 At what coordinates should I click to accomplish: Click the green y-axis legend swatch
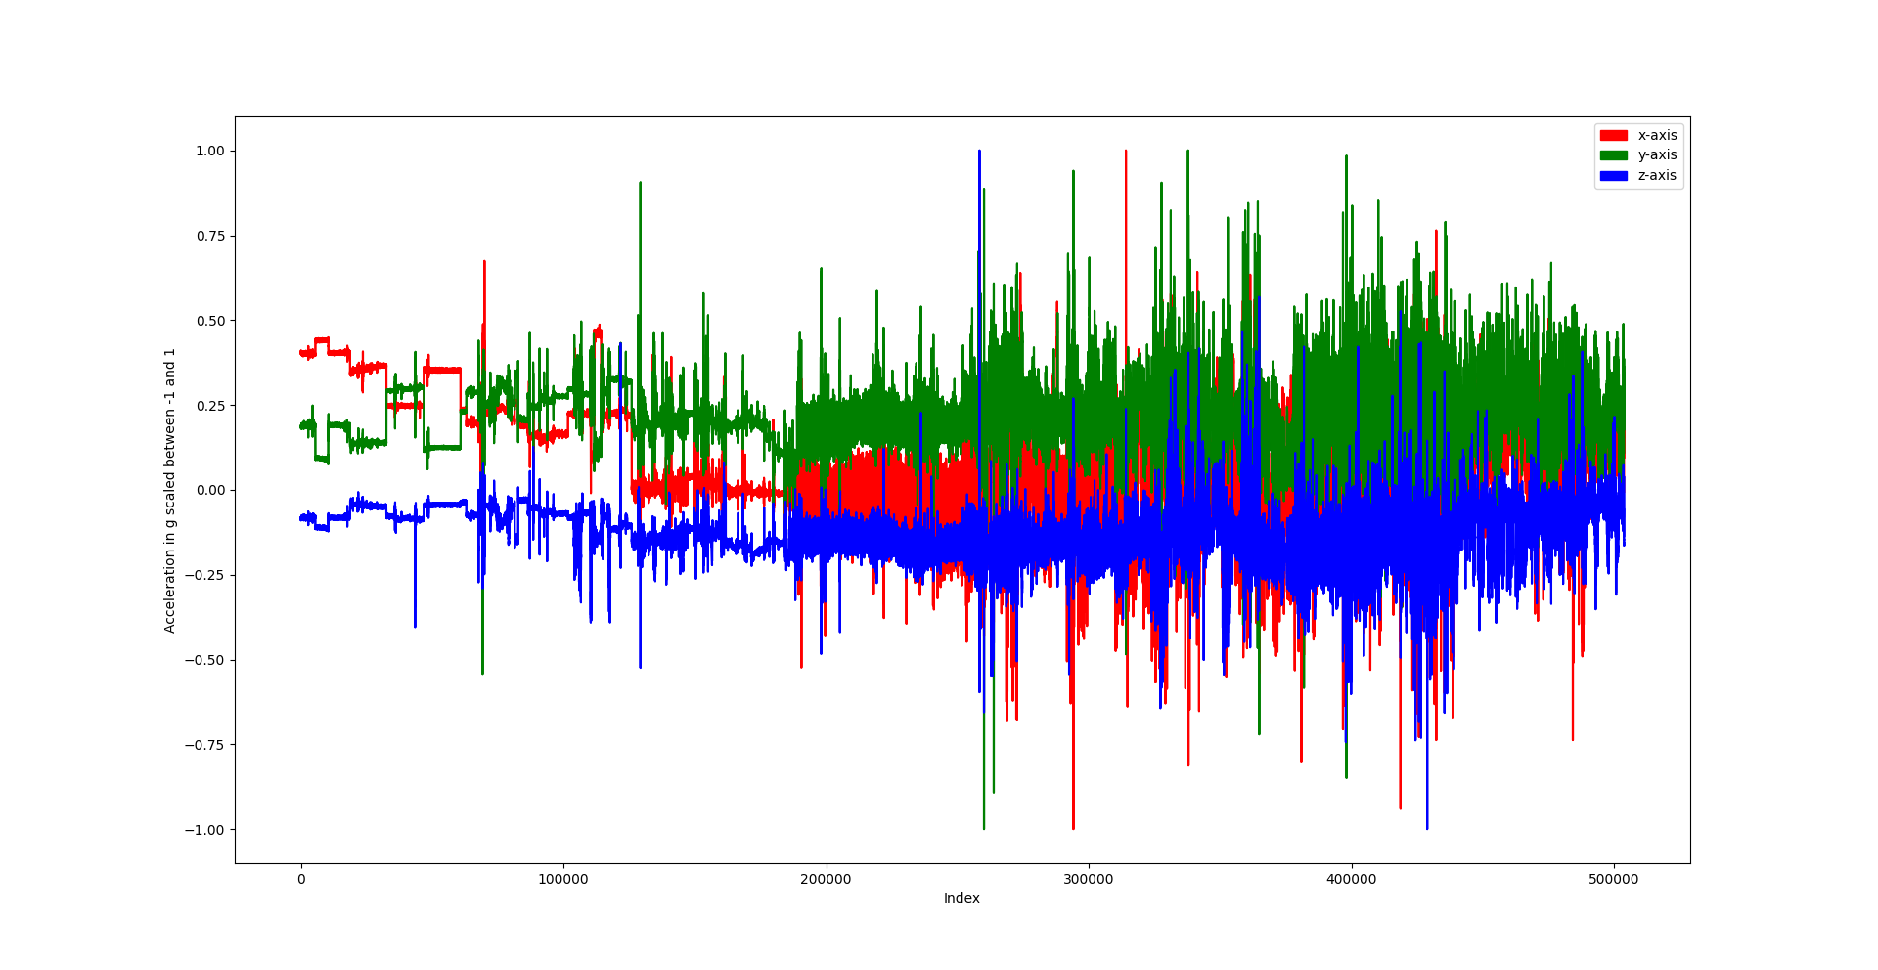coord(1614,156)
